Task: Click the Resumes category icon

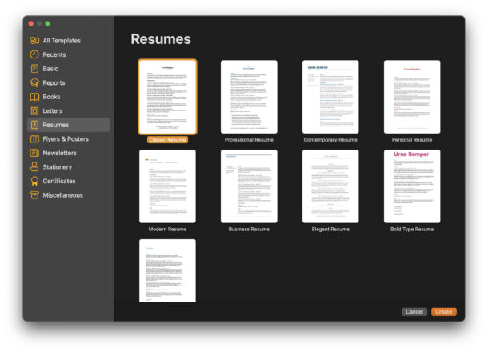Action: (34, 125)
